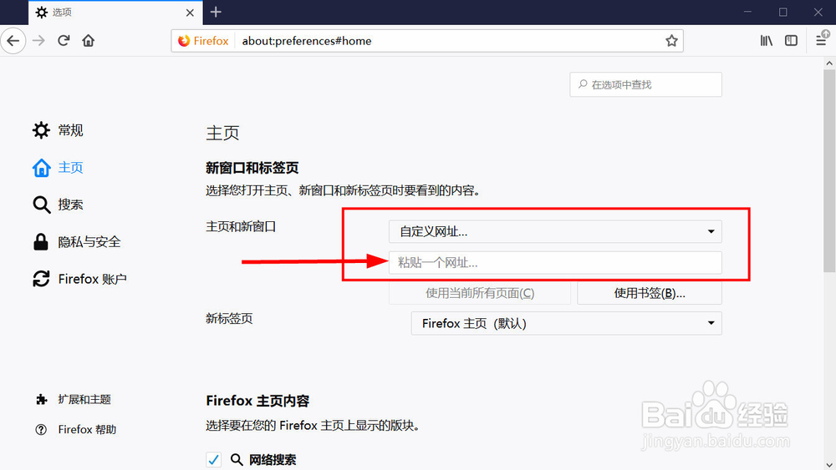Image resolution: width=836 pixels, height=470 pixels.
Task: Click the forward navigation arrow
Action: tap(39, 41)
